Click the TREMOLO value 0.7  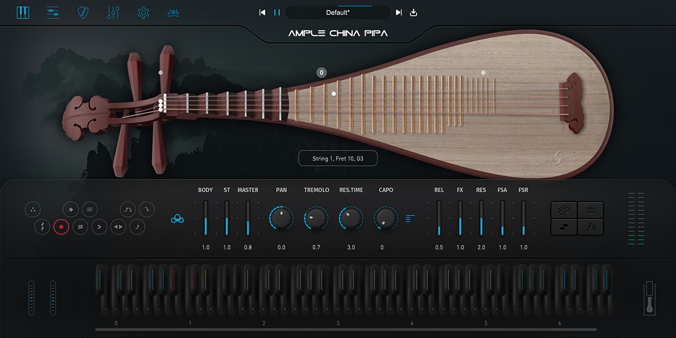pos(316,248)
